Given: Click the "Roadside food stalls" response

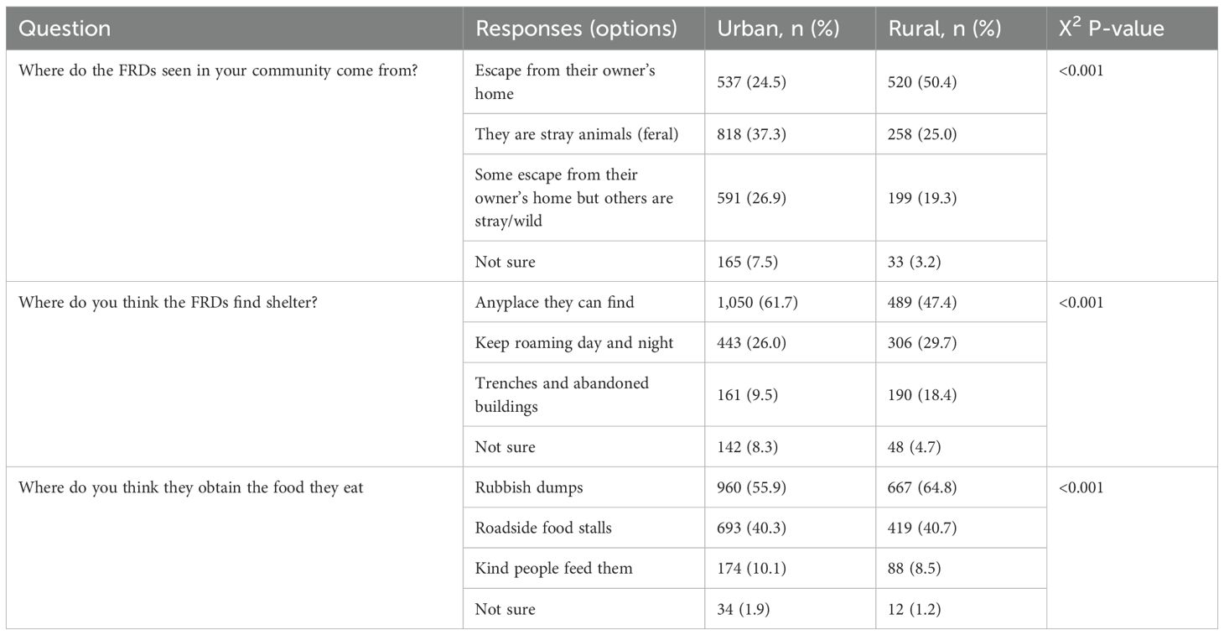Looking at the screenshot, I should click(x=543, y=528).
